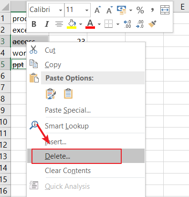Apply Comma Style format
Viewport: 189px width, 197px height.
[x=152, y=10]
